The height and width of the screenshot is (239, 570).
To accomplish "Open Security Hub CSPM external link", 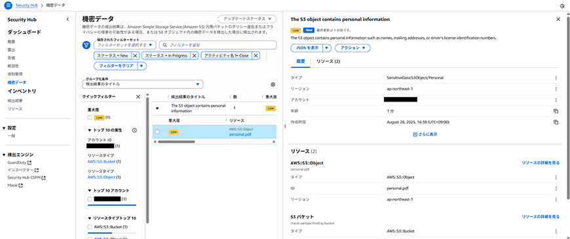I will (x=27, y=177).
